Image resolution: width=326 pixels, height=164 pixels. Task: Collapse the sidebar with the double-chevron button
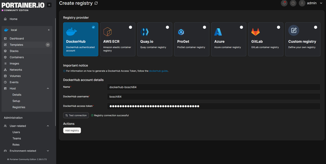49,5
